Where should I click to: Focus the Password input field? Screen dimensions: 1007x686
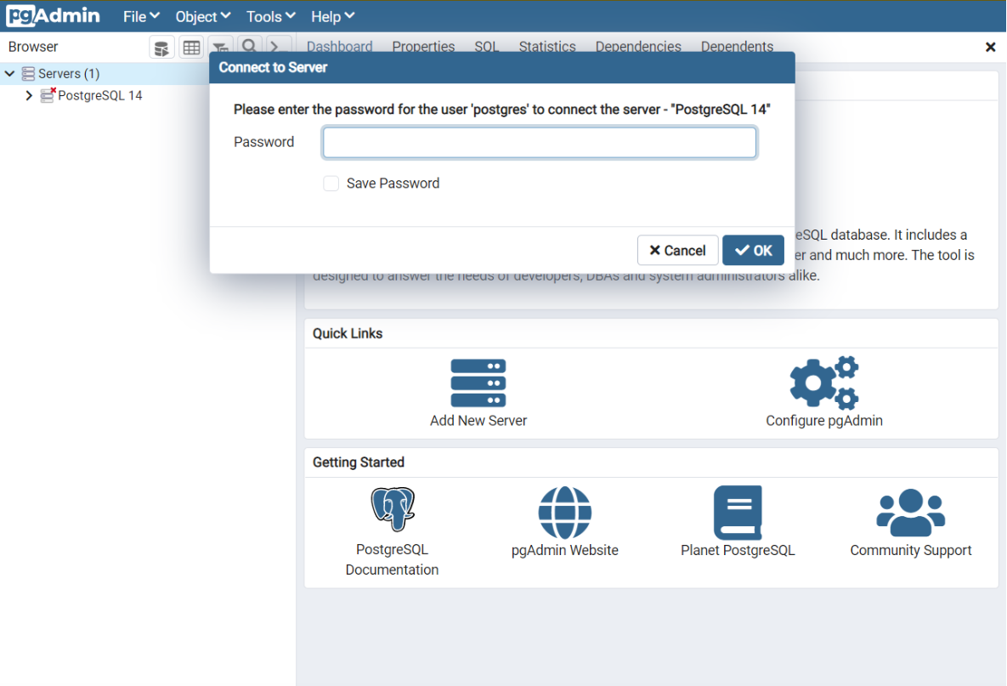540,143
